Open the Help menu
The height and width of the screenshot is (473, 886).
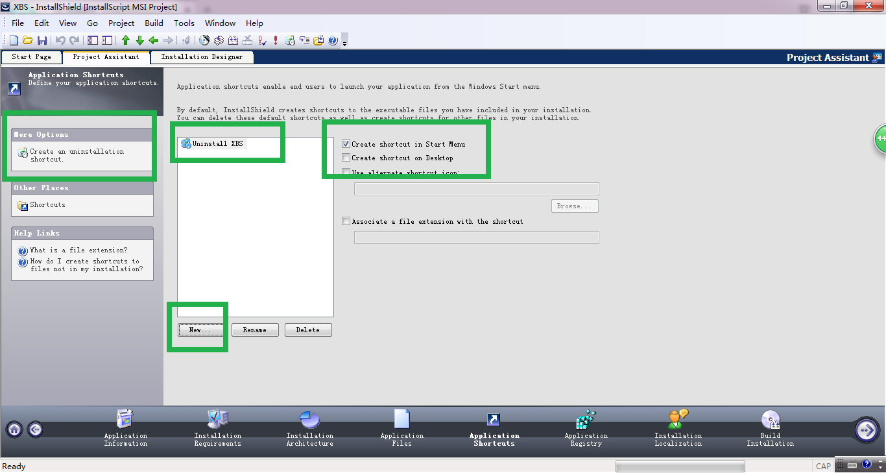[x=254, y=23]
